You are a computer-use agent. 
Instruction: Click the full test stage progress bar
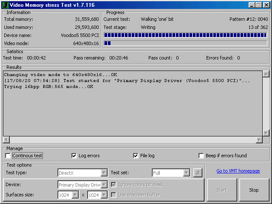tap(185, 35)
